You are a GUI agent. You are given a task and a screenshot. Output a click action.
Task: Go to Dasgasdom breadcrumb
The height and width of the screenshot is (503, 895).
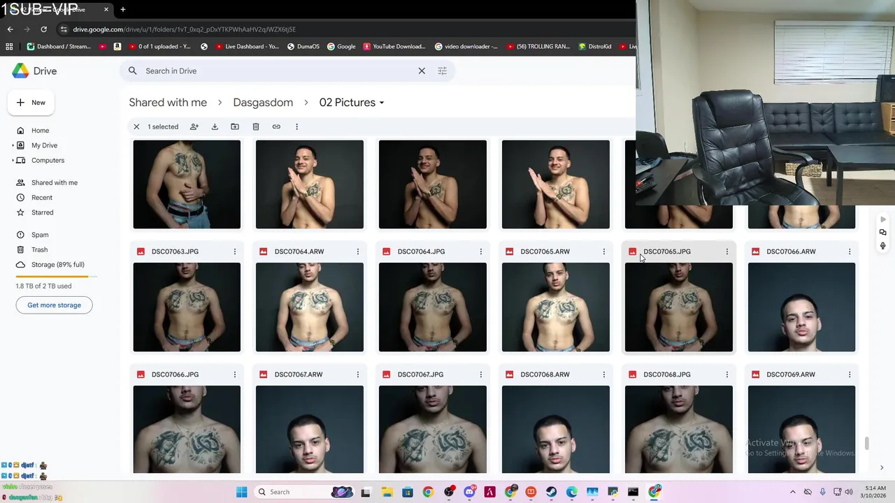point(263,102)
